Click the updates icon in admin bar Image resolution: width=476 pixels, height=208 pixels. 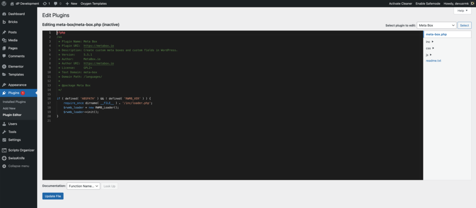point(45,4)
